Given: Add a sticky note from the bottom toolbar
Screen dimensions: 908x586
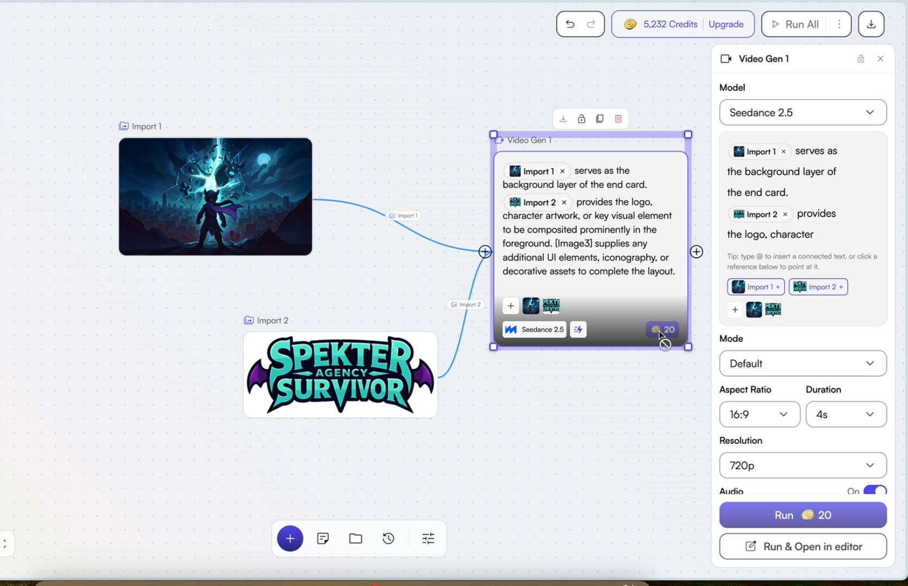Looking at the screenshot, I should click(323, 538).
